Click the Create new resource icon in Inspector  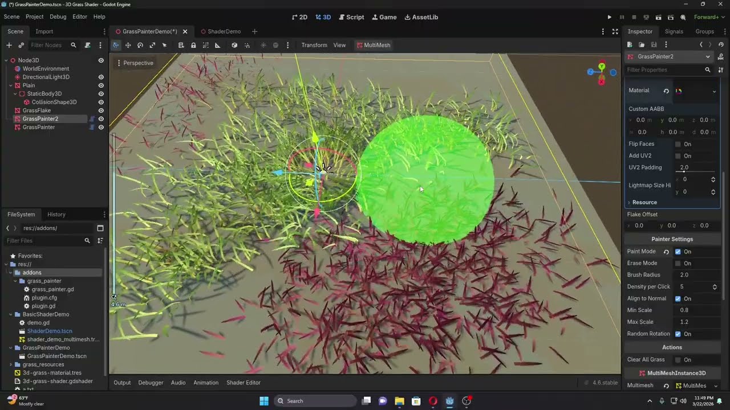click(630, 44)
